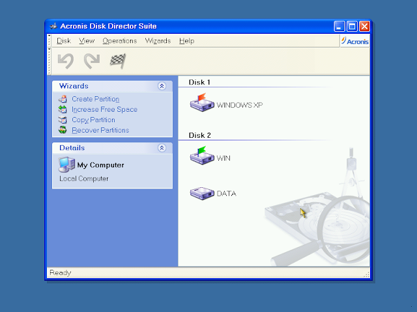Image resolution: width=417 pixels, height=312 pixels.
Task: Collapse the Wizards panel
Action: point(162,86)
